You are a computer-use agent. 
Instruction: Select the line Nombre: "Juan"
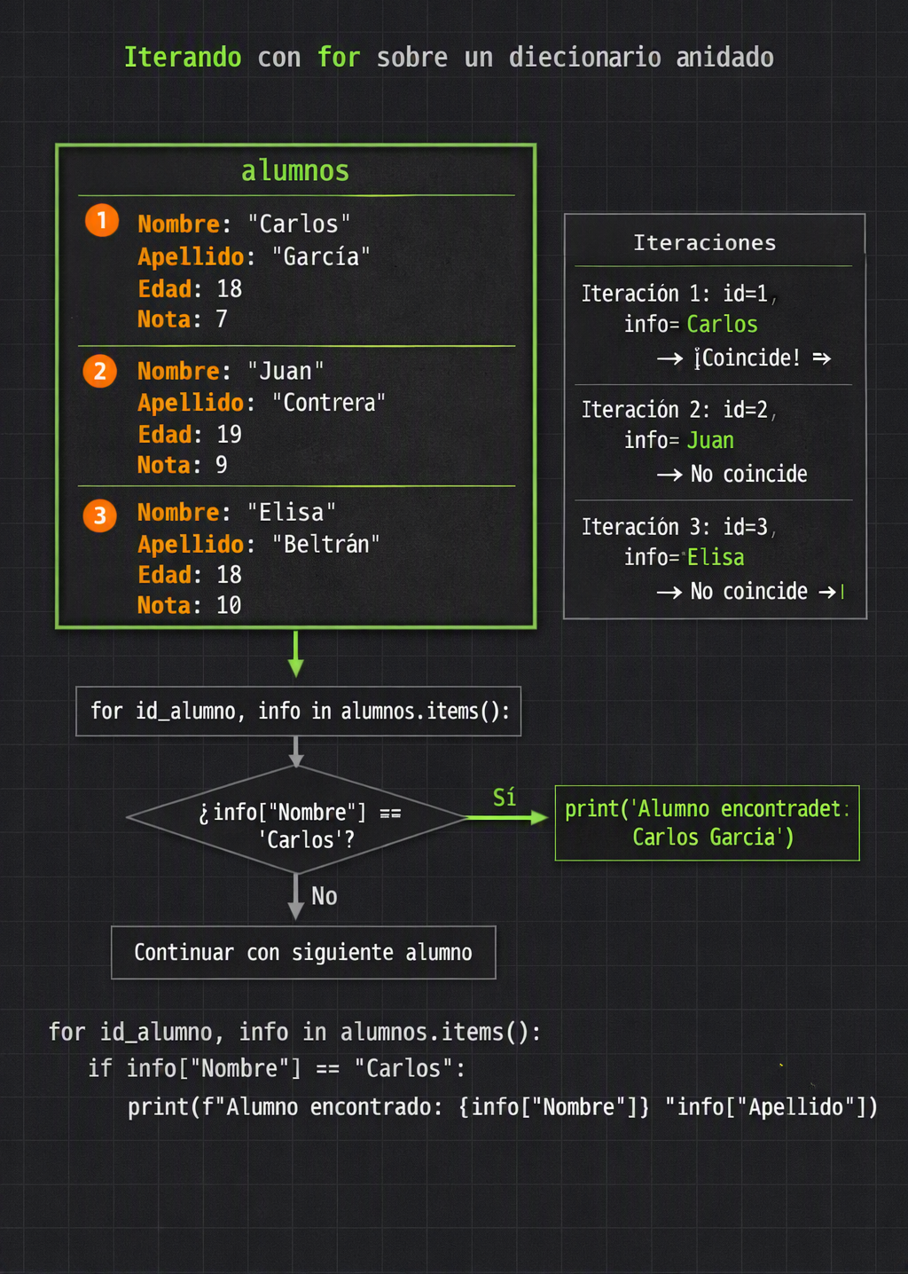(231, 371)
